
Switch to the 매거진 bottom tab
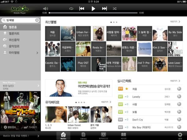[123, 136]
